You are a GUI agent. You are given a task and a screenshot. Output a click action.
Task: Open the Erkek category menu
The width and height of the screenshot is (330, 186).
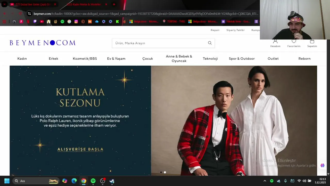54,59
